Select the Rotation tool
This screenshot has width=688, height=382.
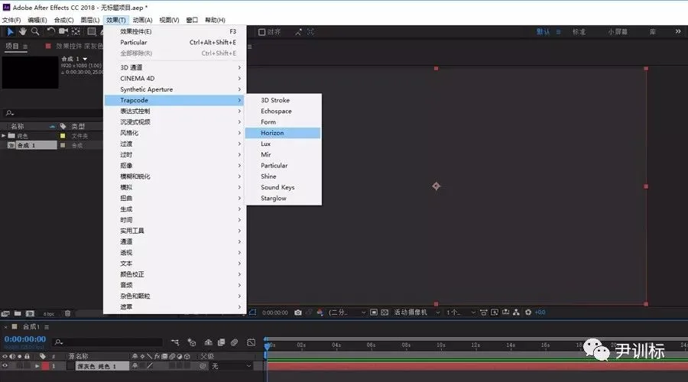click(51, 31)
